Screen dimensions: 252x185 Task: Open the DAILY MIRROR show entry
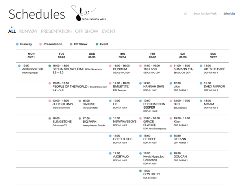click(x=214, y=87)
